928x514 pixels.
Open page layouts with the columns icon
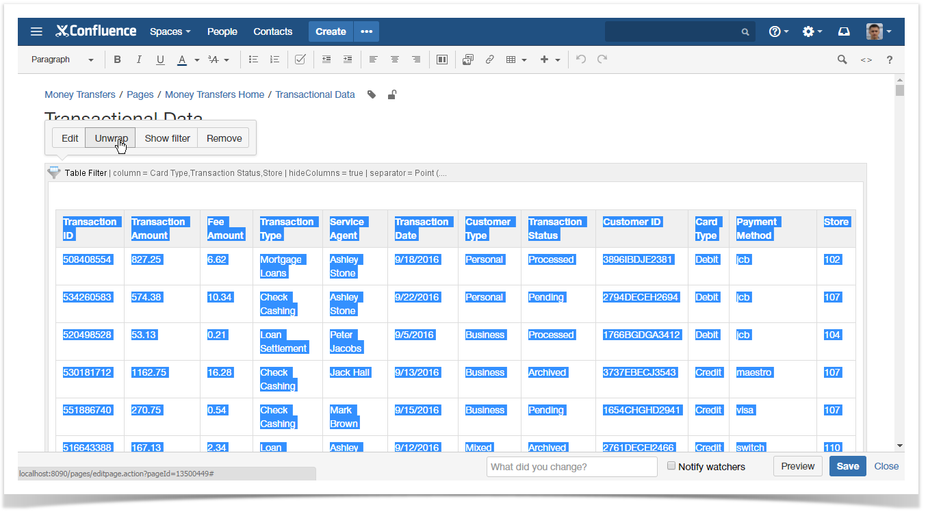click(441, 60)
